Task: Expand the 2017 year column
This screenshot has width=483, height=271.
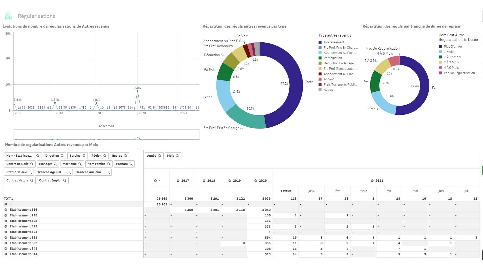Action: click(178, 181)
